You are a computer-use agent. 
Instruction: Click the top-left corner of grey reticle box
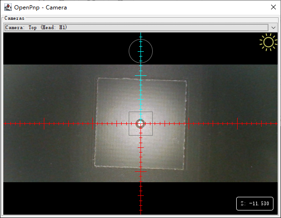129,112
